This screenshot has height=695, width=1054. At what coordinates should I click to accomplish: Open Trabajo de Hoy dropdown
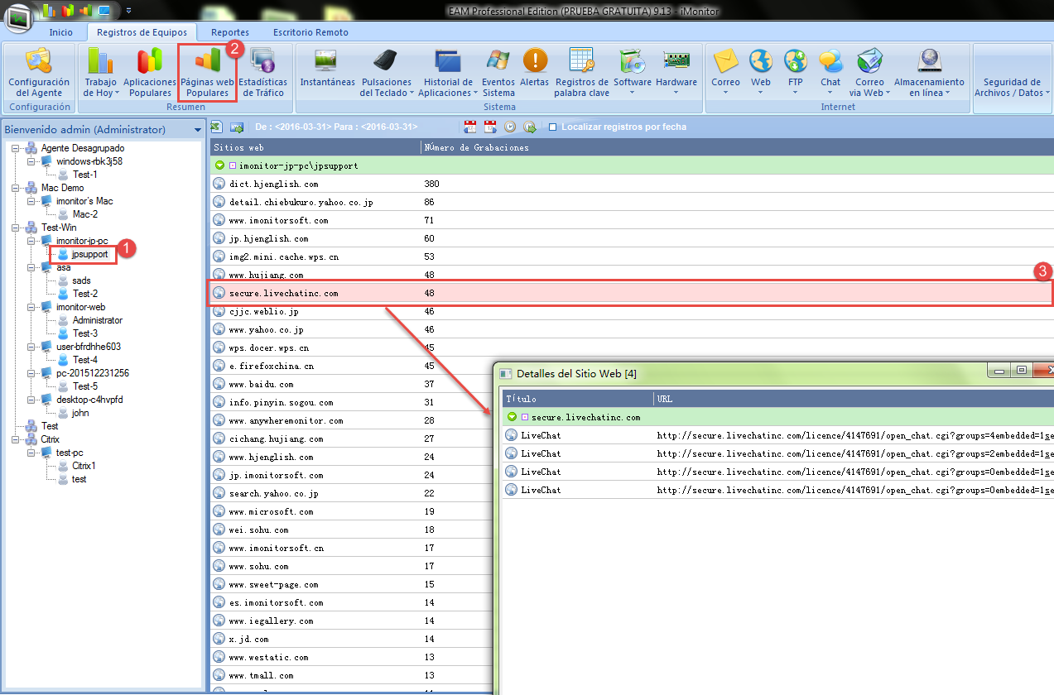click(x=101, y=71)
